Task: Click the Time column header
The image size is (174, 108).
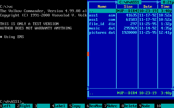Action: point(165,6)
